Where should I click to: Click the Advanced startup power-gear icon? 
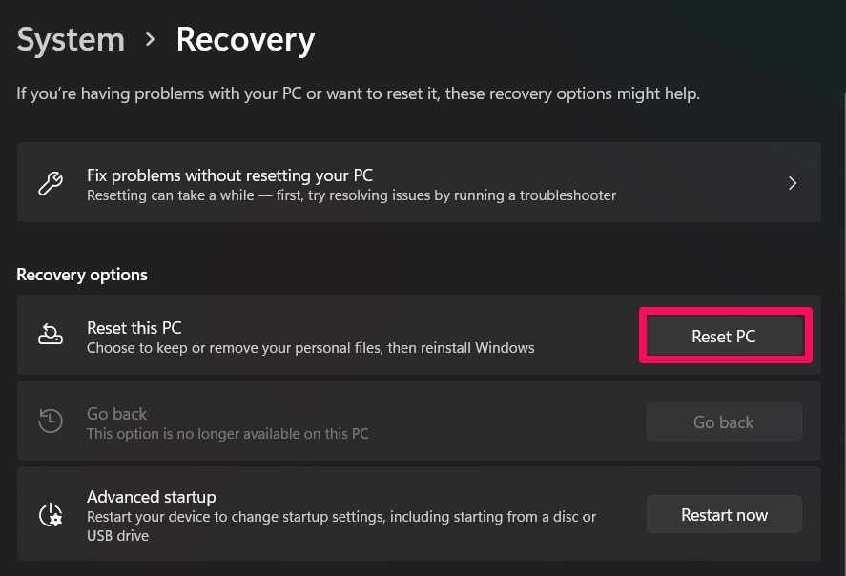[50, 514]
